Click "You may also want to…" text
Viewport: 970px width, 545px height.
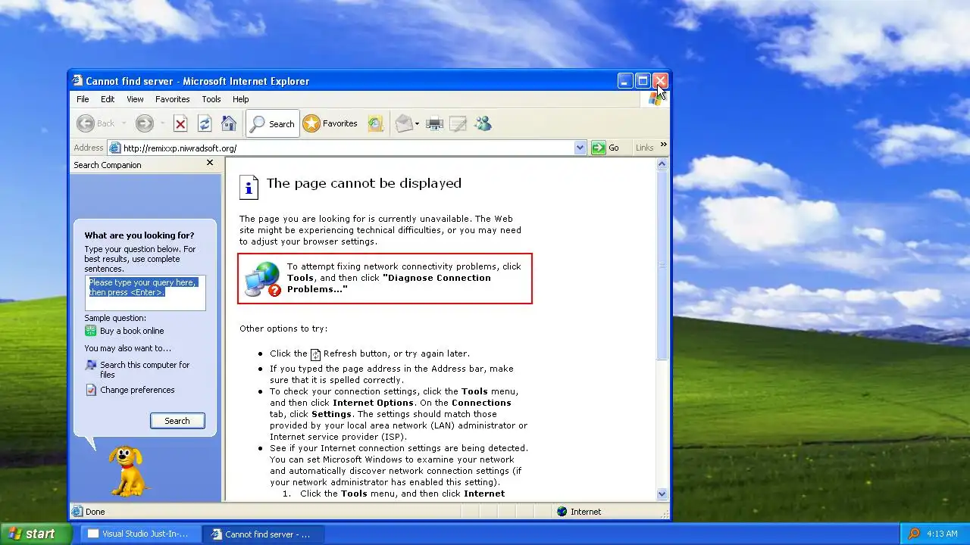coord(128,348)
